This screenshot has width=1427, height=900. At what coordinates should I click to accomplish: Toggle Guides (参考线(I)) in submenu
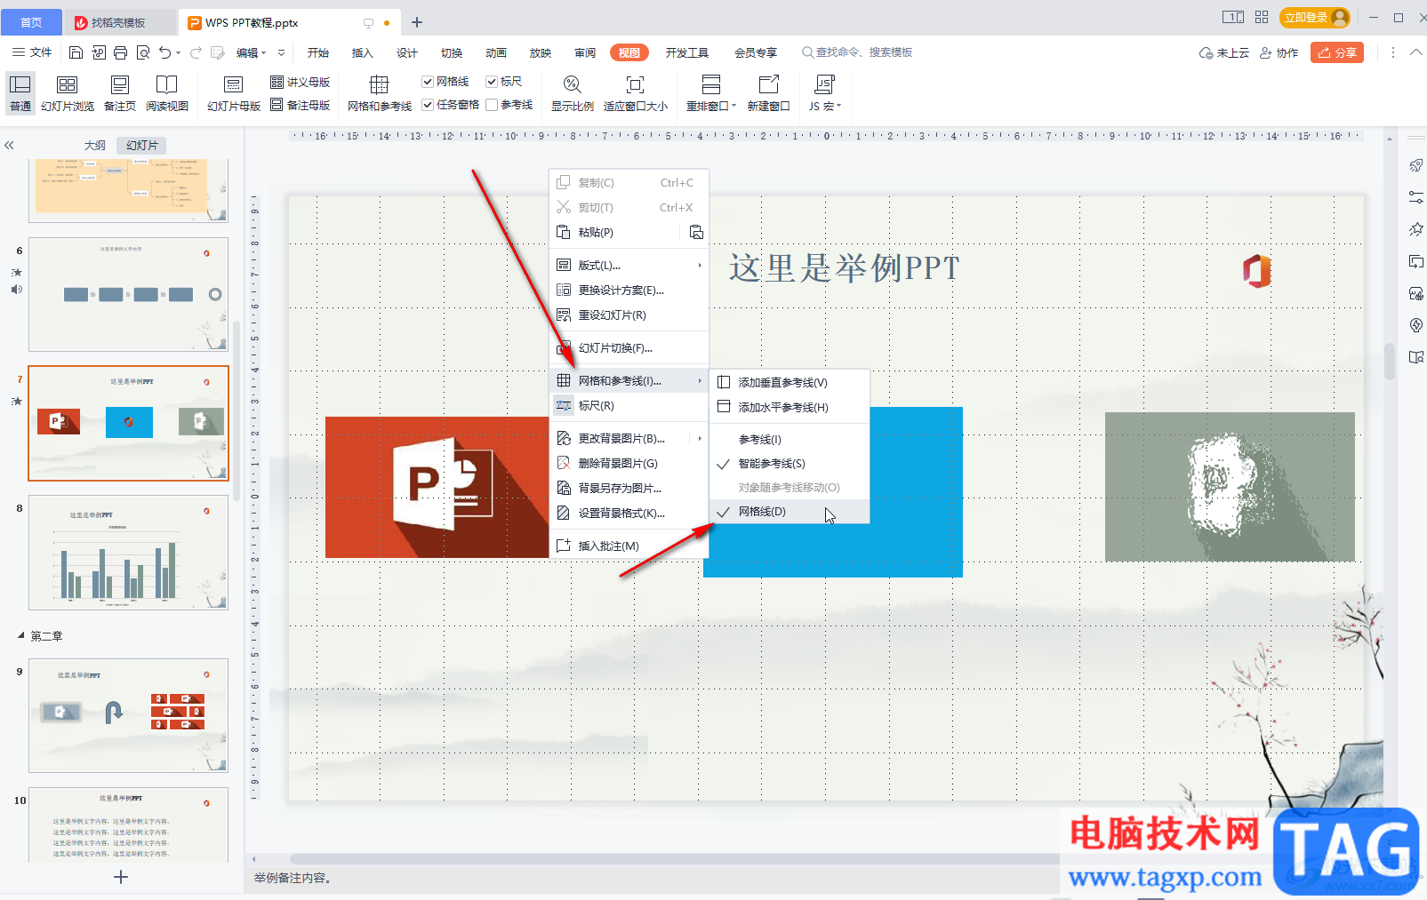789,440
